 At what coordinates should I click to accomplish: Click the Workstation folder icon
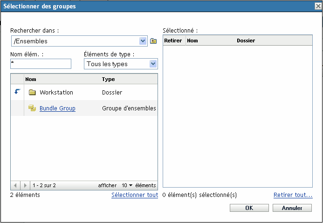(32, 93)
